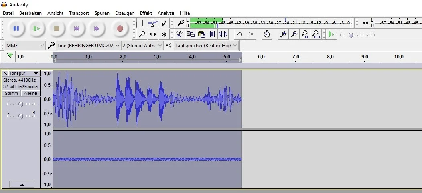Viewport: 422px width, 193px height.
Task: Click the Paste clipboard icon
Action: [x=201, y=34]
